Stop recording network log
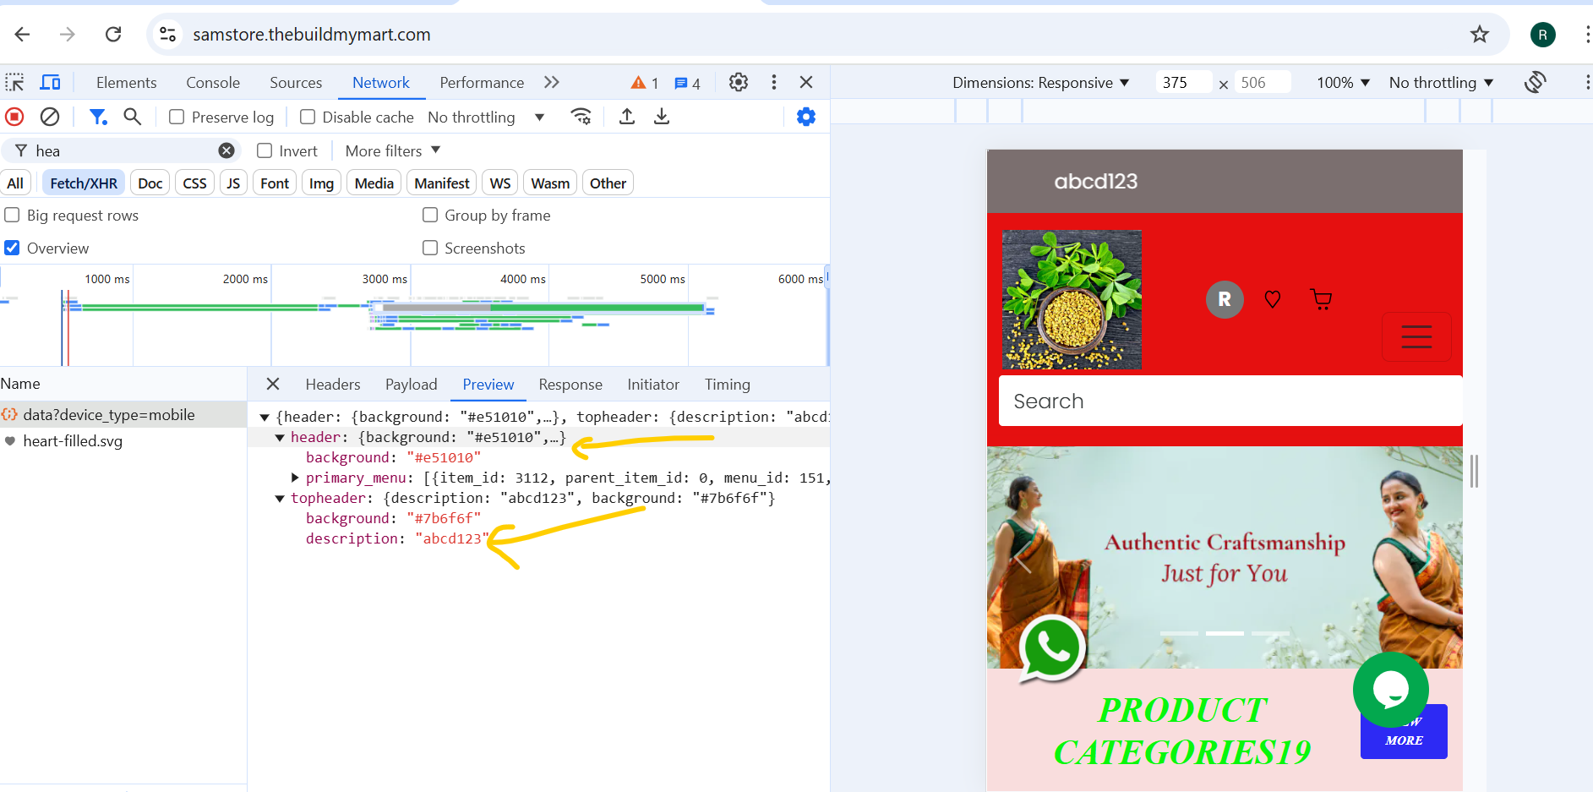 14,117
